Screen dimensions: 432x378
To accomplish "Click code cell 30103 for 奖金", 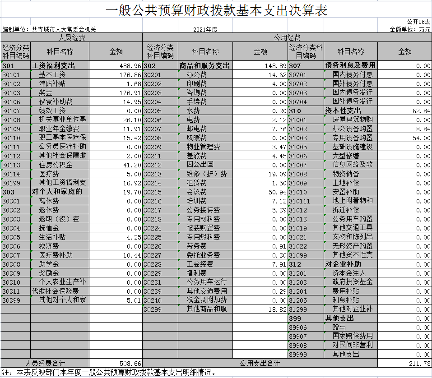I will click(x=16, y=92).
